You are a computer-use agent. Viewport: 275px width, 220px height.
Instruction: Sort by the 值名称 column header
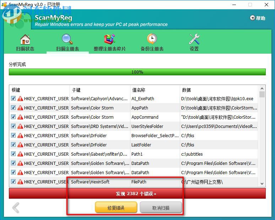pos(139,90)
